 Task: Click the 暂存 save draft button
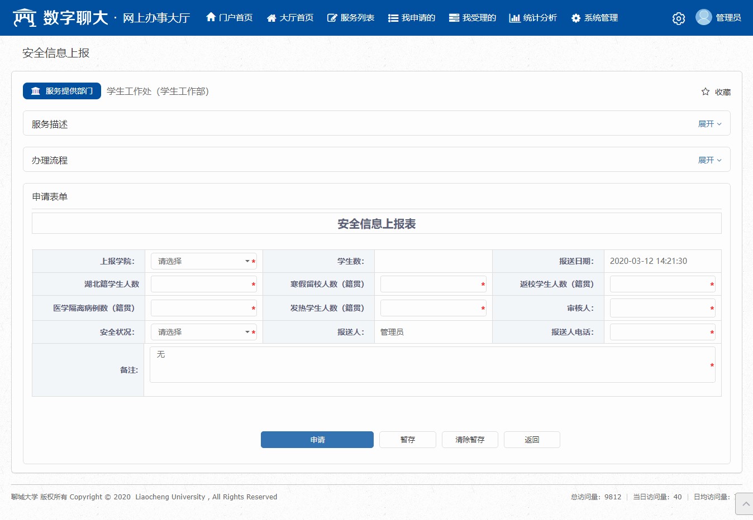pos(407,440)
